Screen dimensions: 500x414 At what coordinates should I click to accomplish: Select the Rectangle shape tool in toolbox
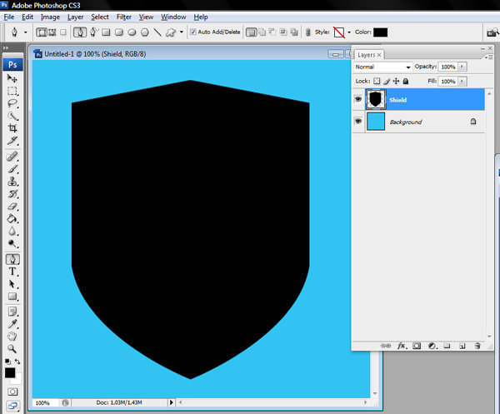coord(12,297)
